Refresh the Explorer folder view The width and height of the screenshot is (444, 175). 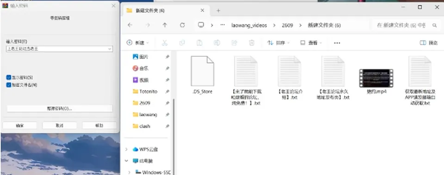182,25
